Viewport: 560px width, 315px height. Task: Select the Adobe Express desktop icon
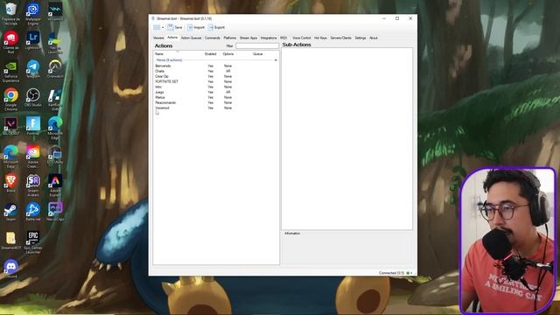[x=55, y=185]
